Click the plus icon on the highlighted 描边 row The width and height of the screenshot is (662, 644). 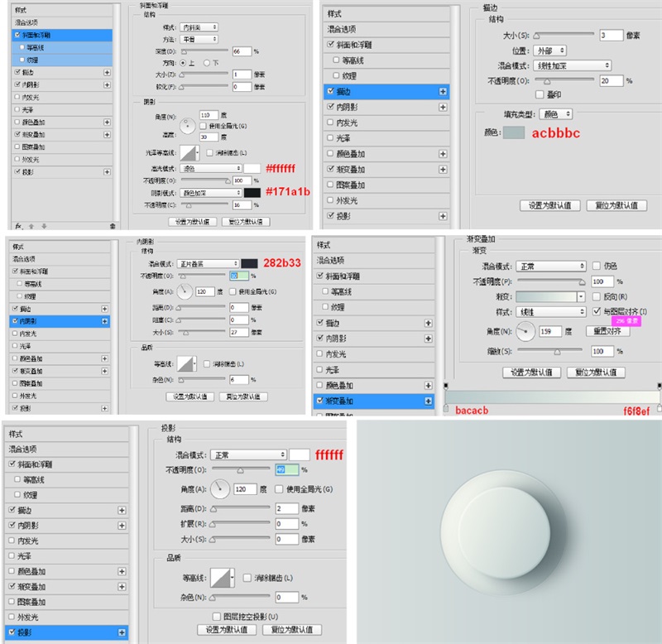click(443, 92)
